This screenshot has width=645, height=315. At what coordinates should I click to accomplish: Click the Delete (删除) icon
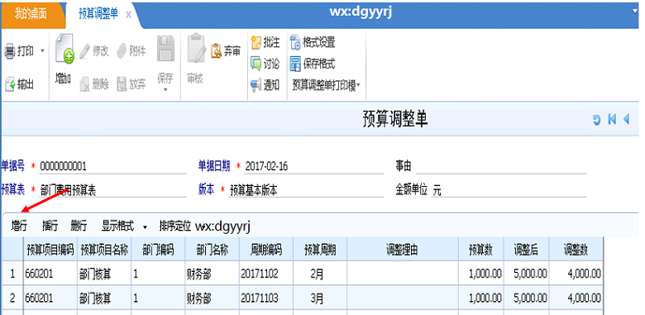click(x=84, y=84)
